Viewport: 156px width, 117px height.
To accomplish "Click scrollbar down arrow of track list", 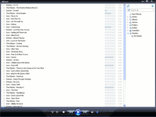I will [x=124, y=106].
